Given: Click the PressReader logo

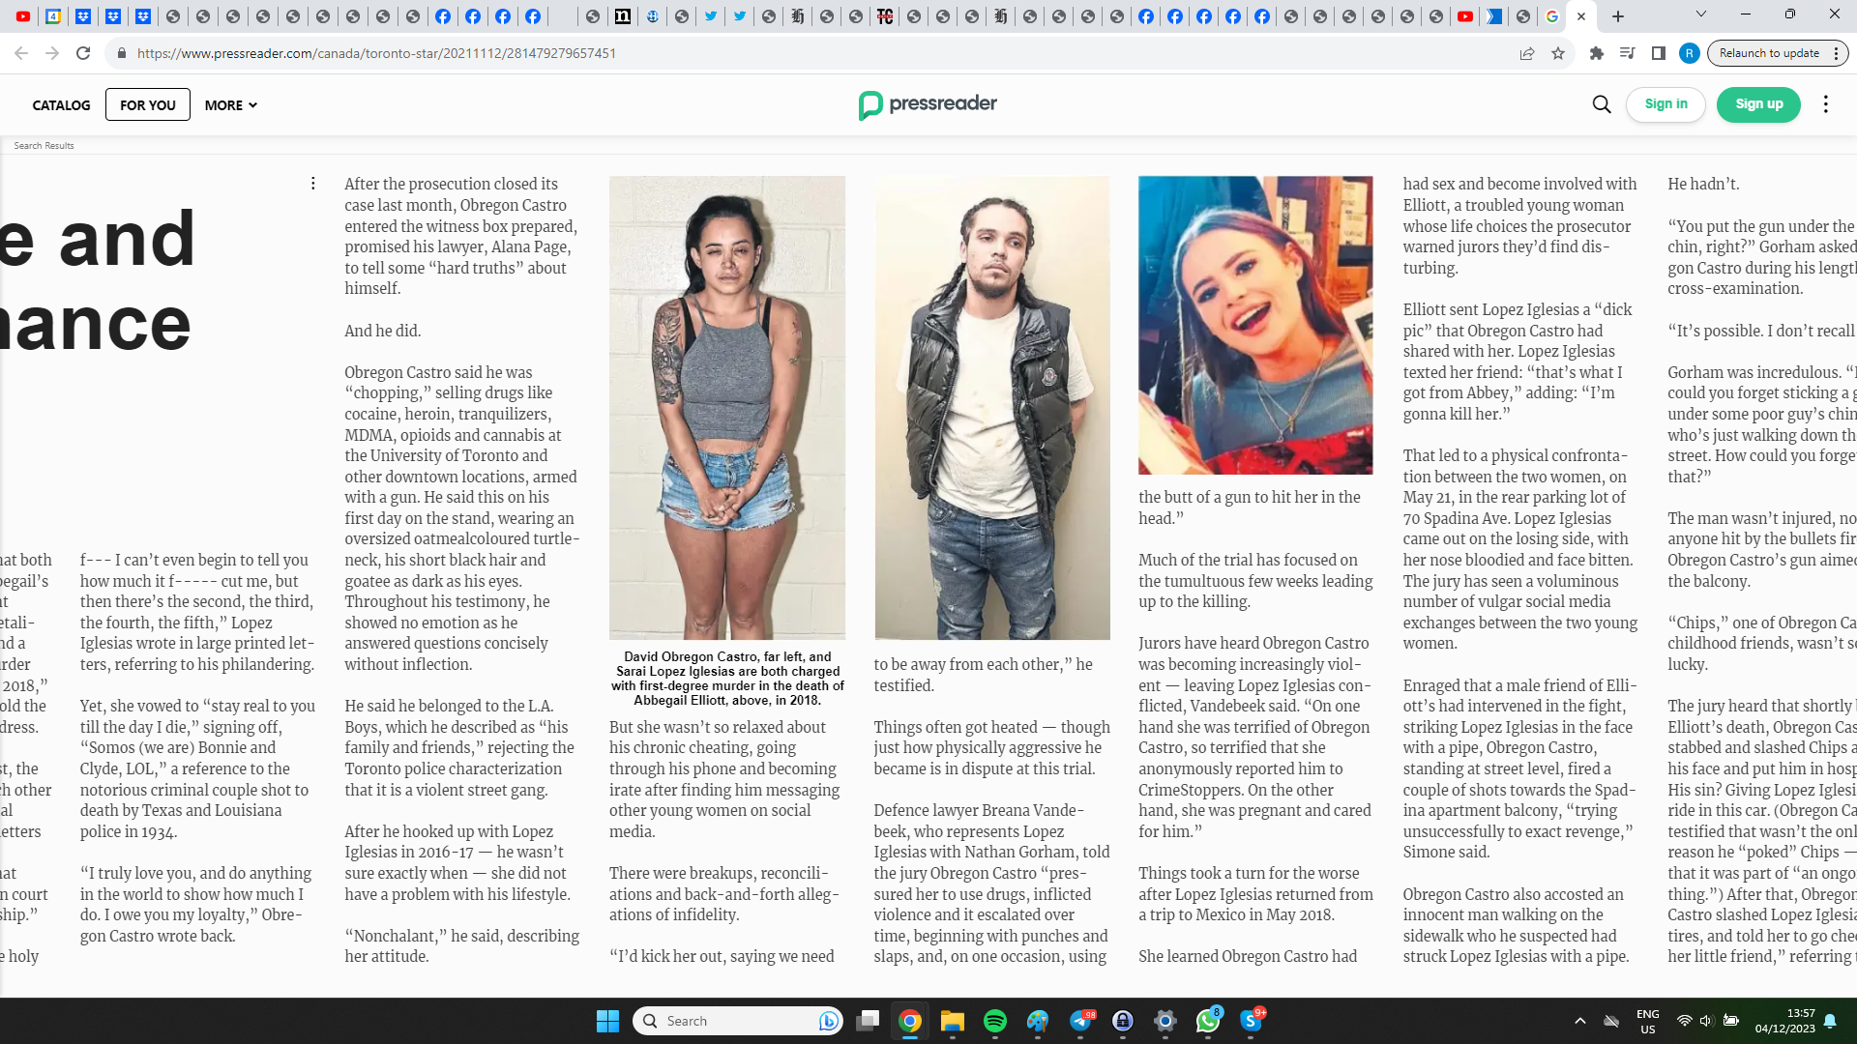Looking at the screenshot, I should coord(928,104).
